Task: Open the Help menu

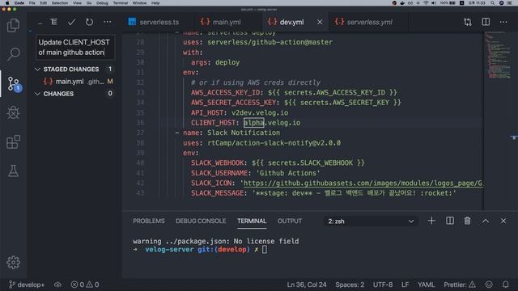Action: [155, 3]
